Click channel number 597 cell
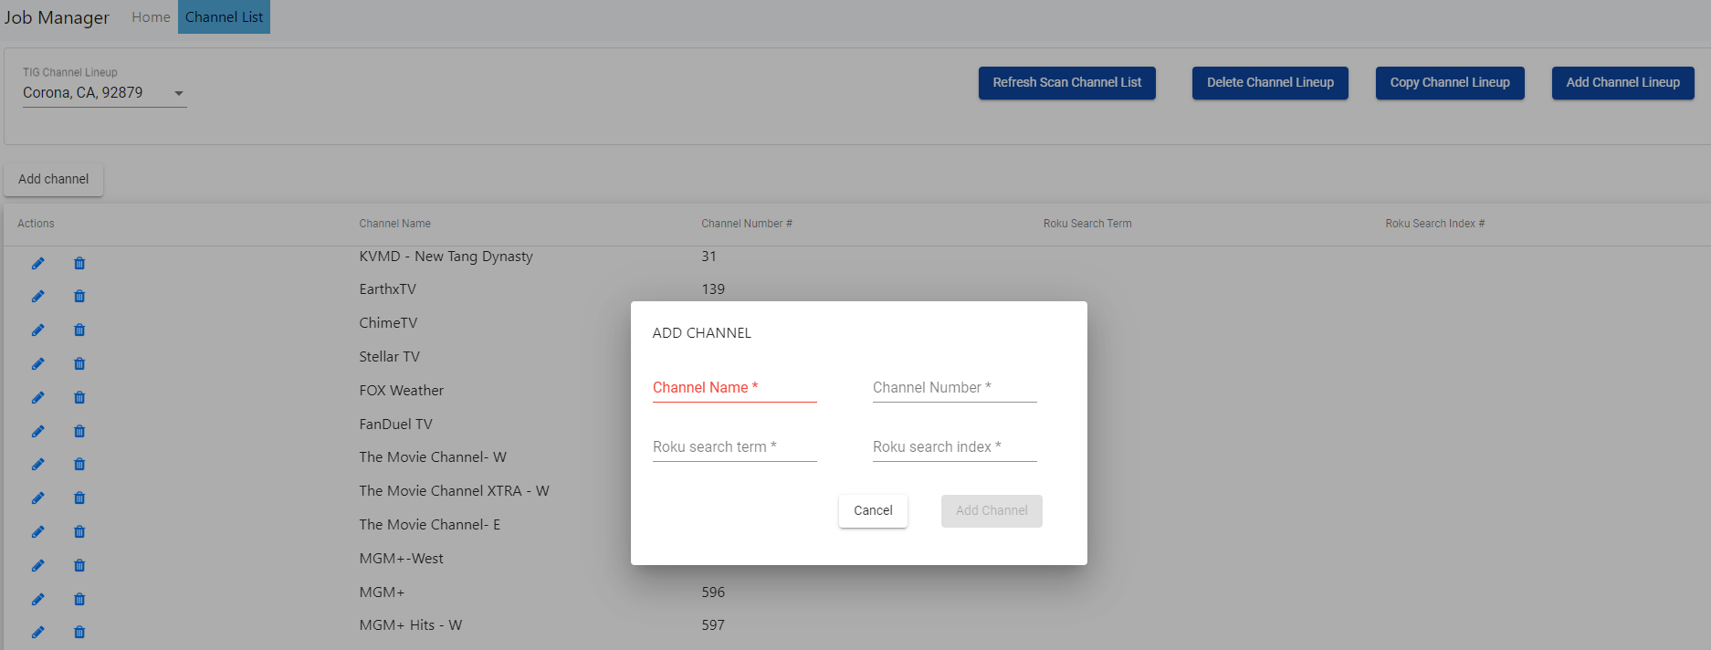 (713, 625)
